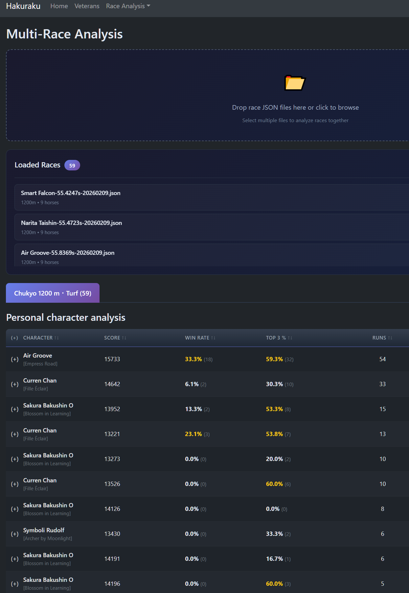409x593 pixels.
Task: Click the Multi-Race Analysis page heading
Action: (x=64, y=34)
